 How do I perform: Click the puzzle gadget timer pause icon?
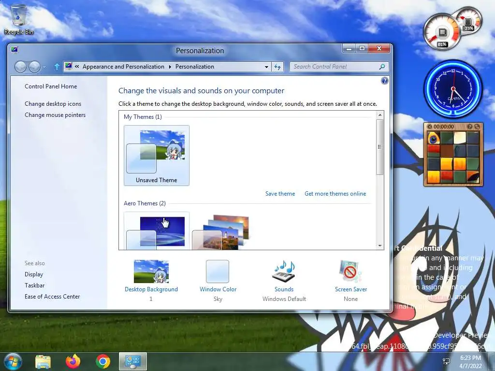430,127
